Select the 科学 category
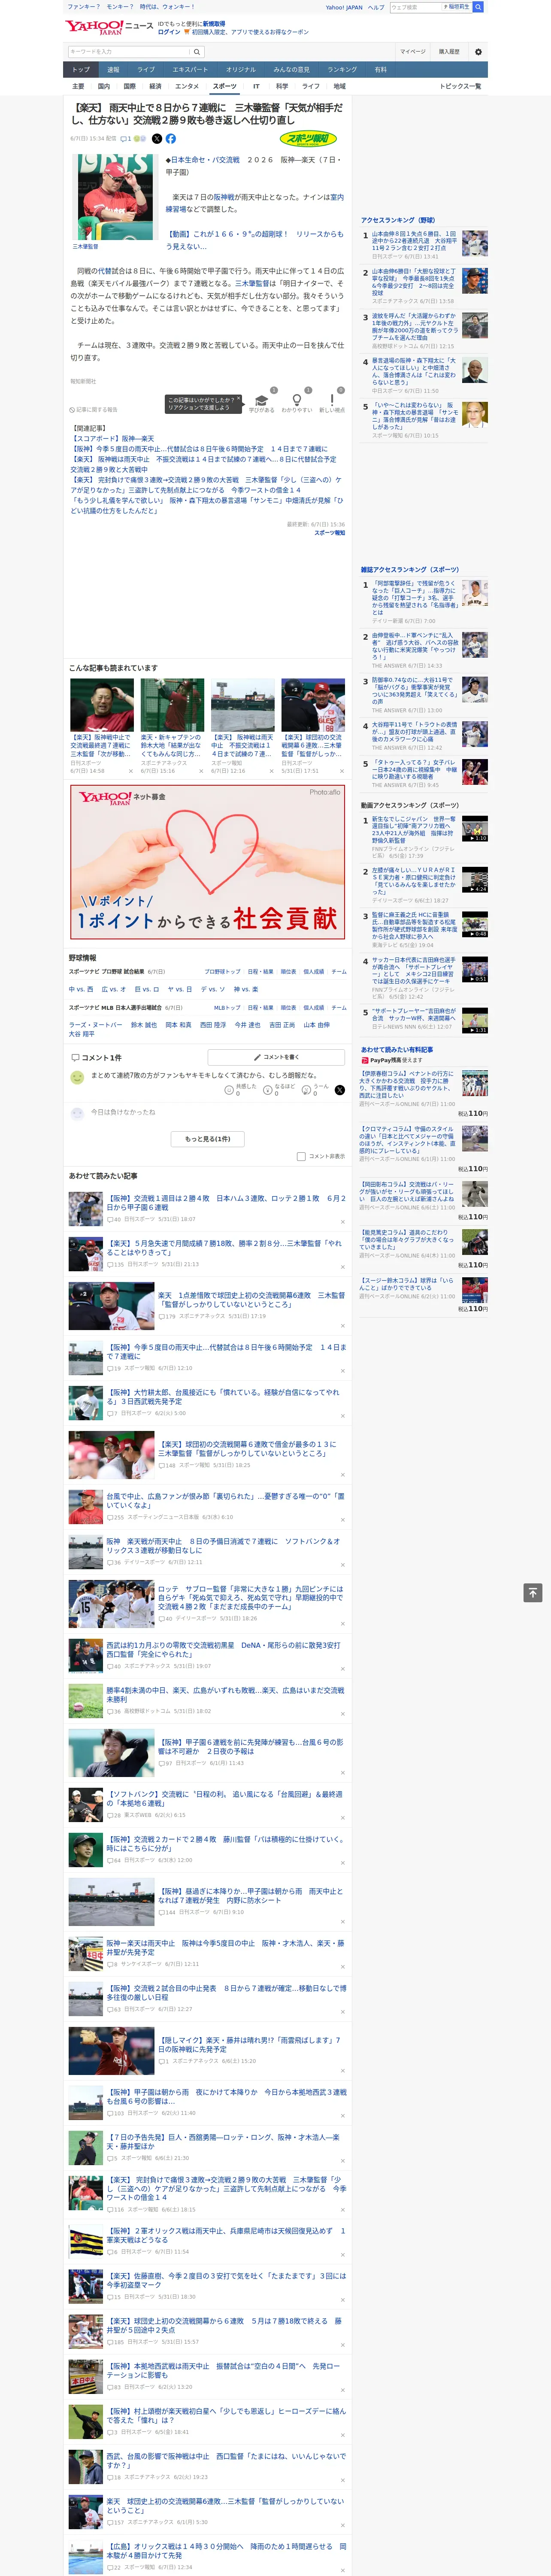Screen dimensions: 551x2576 (x=282, y=86)
